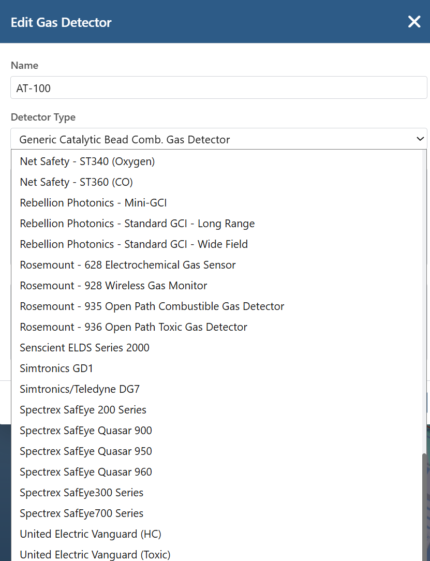Viewport: 430px width, 561px height.
Task: Select United Electric Vanguard (HC)
Action: coord(217,534)
